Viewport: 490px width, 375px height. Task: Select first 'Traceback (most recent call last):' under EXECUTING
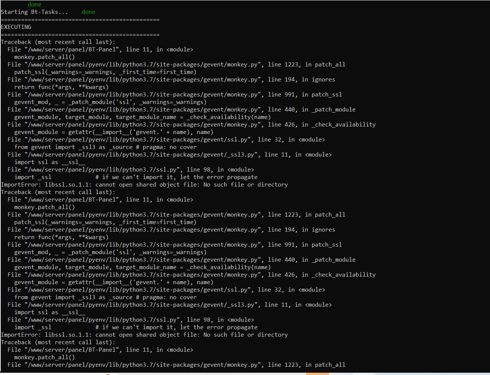coord(58,42)
